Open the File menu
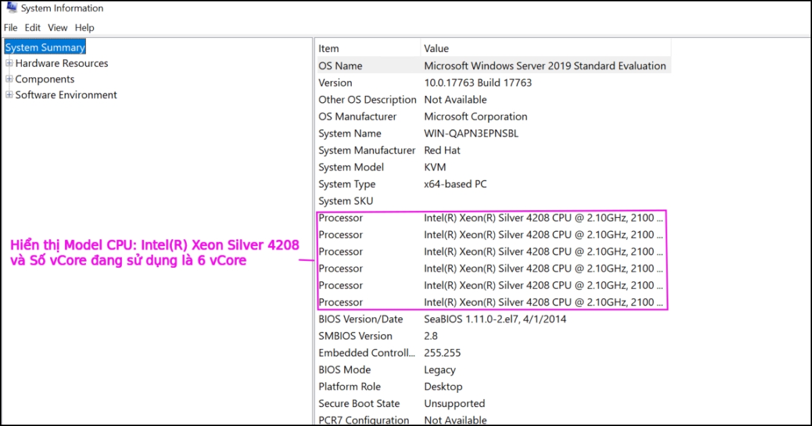This screenshot has width=812, height=426. pos(10,27)
